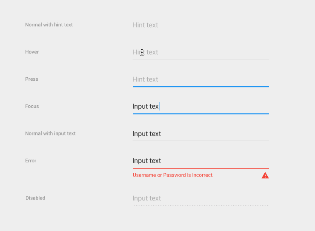
Task: Click the 'Normal with input text' label
Action: [x=50, y=133]
